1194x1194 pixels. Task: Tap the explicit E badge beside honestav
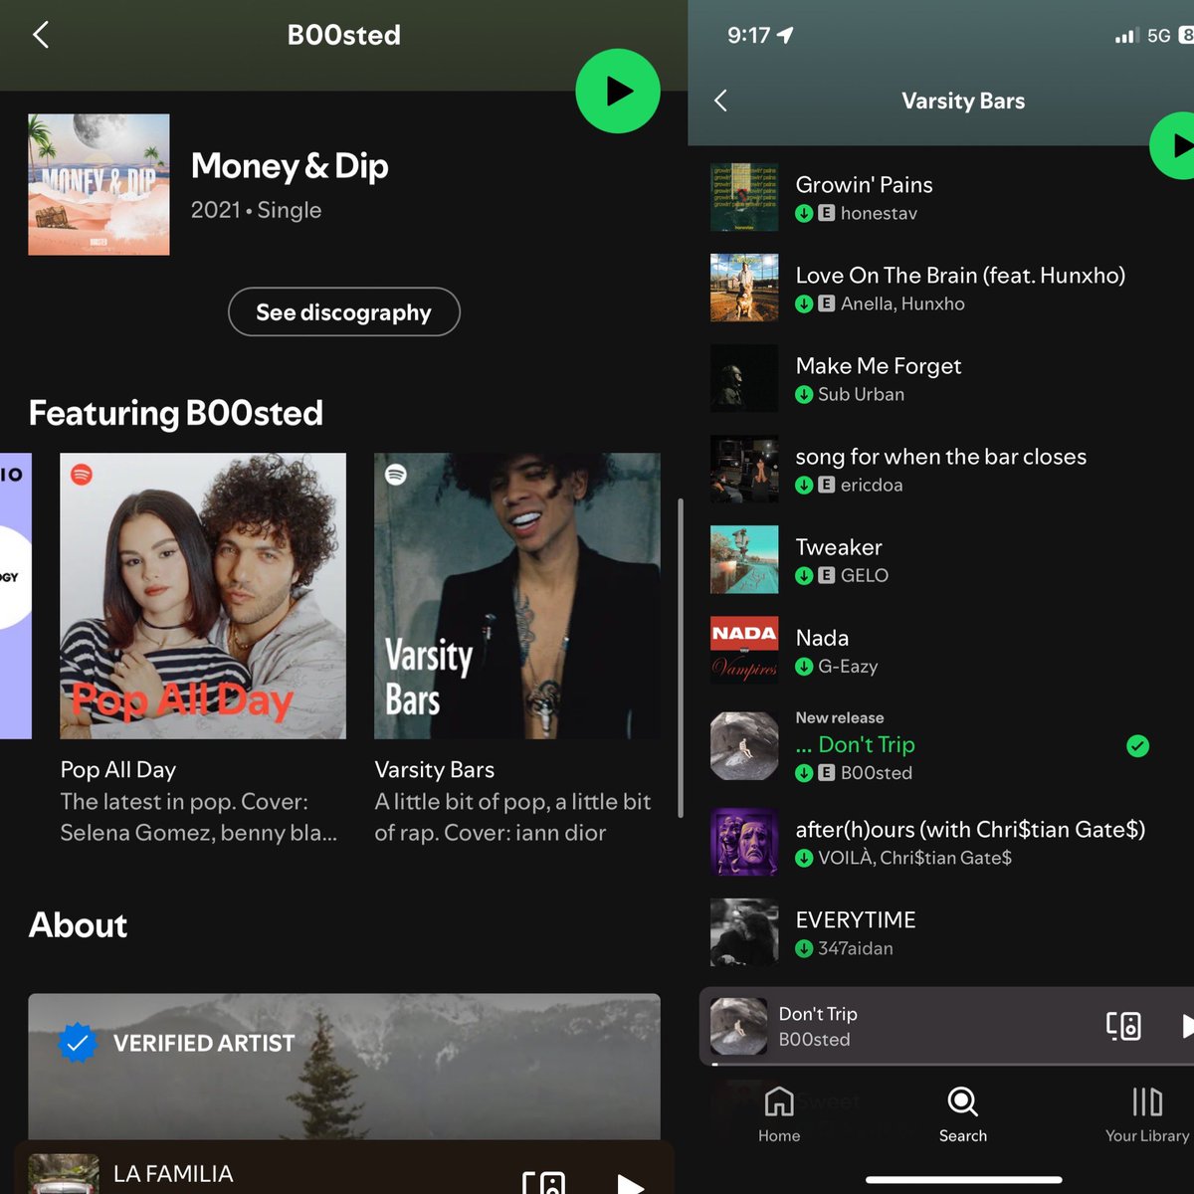[x=826, y=213]
